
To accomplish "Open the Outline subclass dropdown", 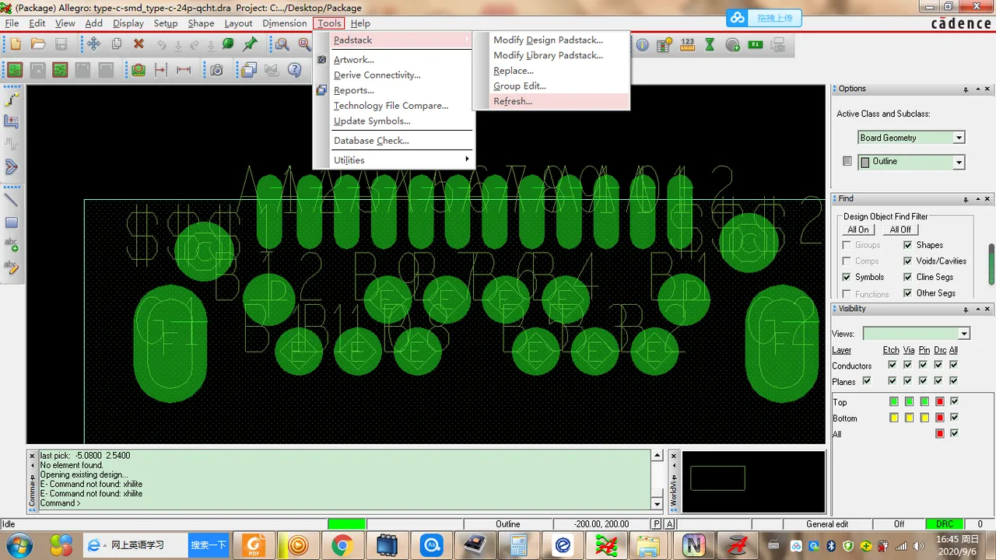I will click(959, 163).
